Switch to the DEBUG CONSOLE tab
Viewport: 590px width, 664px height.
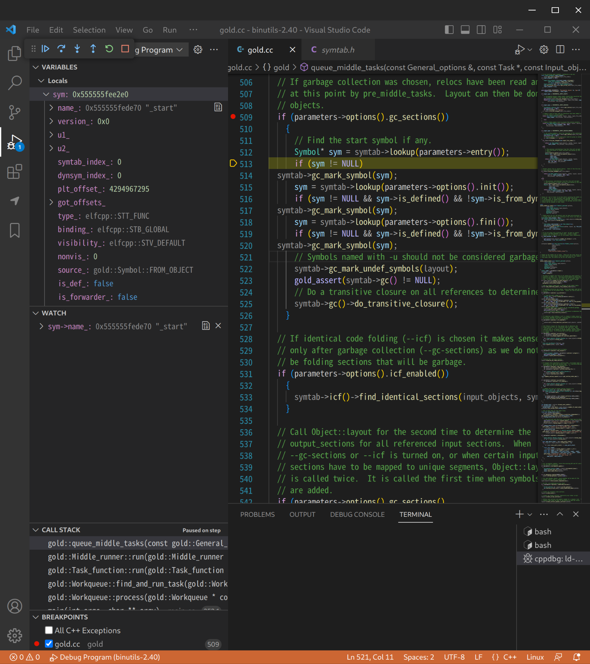point(357,514)
